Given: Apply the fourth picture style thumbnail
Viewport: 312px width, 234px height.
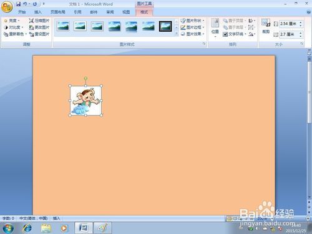Looking at the screenshot, I should click(114, 26).
